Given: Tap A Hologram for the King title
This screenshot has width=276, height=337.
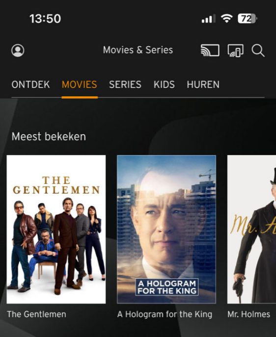Looking at the screenshot, I should 165,314.
